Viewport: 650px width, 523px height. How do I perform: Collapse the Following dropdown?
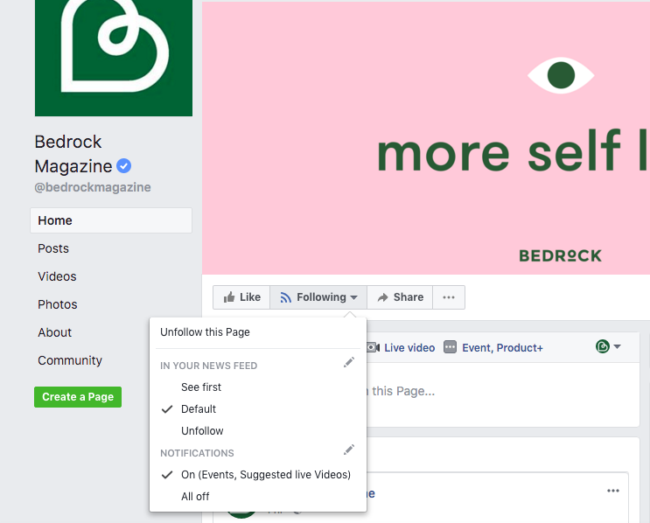318,297
